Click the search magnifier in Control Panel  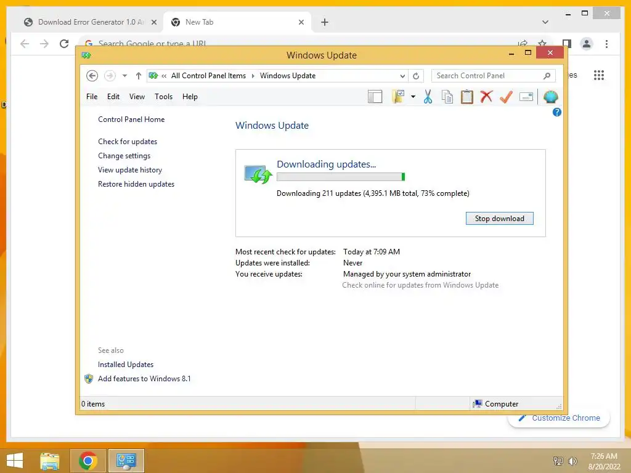pos(547,76)
